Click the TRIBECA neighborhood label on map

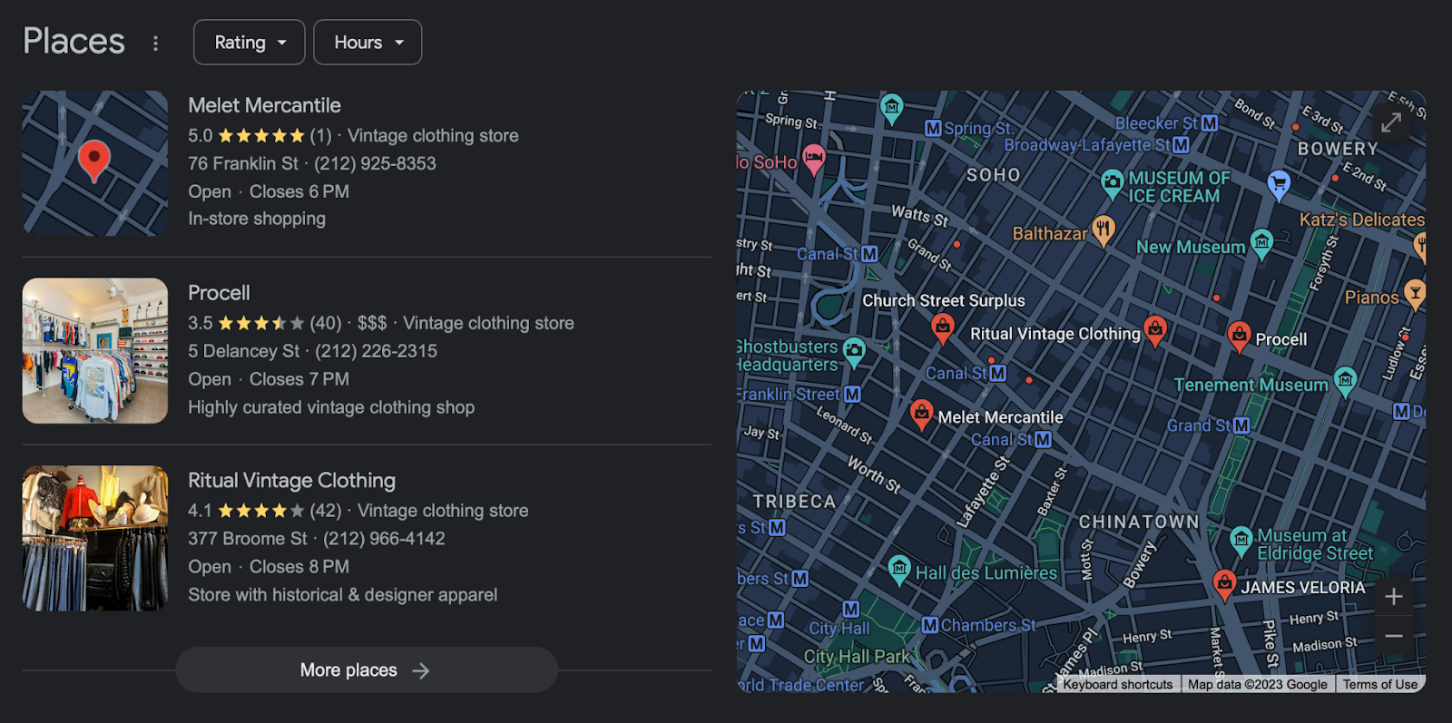794,502
